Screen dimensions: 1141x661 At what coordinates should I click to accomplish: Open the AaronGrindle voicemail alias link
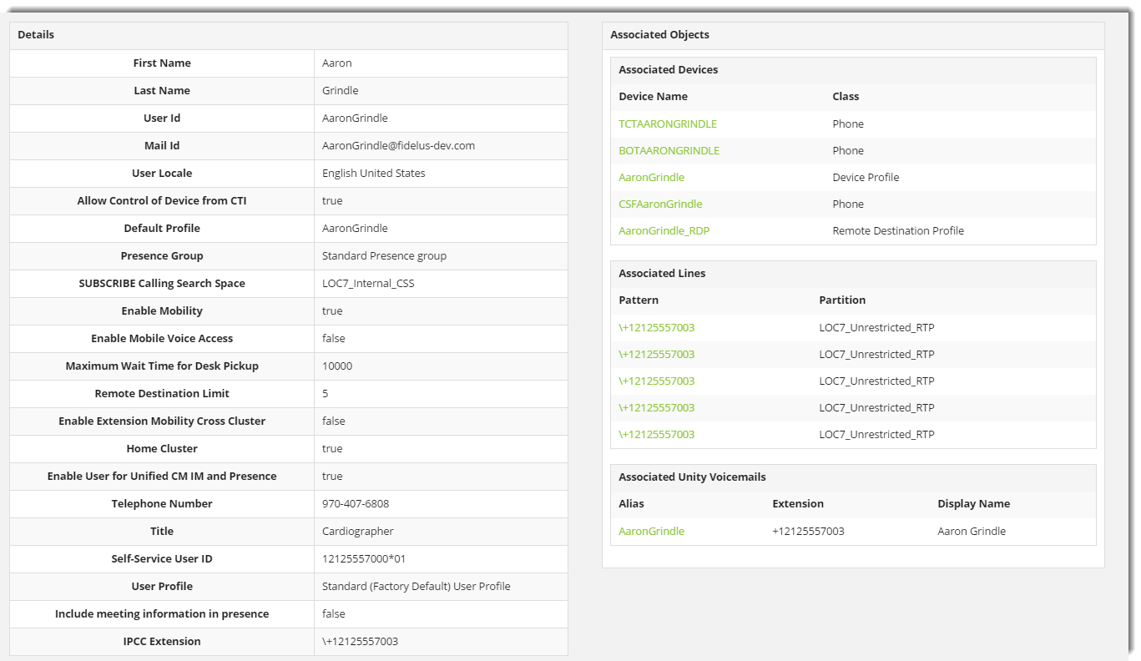651,531
